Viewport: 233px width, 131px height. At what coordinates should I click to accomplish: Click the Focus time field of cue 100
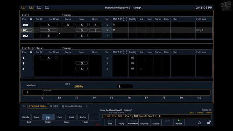68,25
